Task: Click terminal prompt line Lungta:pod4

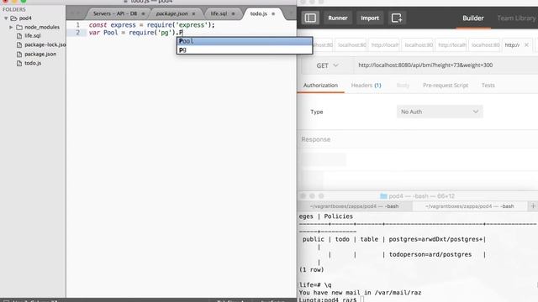Action: (x=328, y=299)
